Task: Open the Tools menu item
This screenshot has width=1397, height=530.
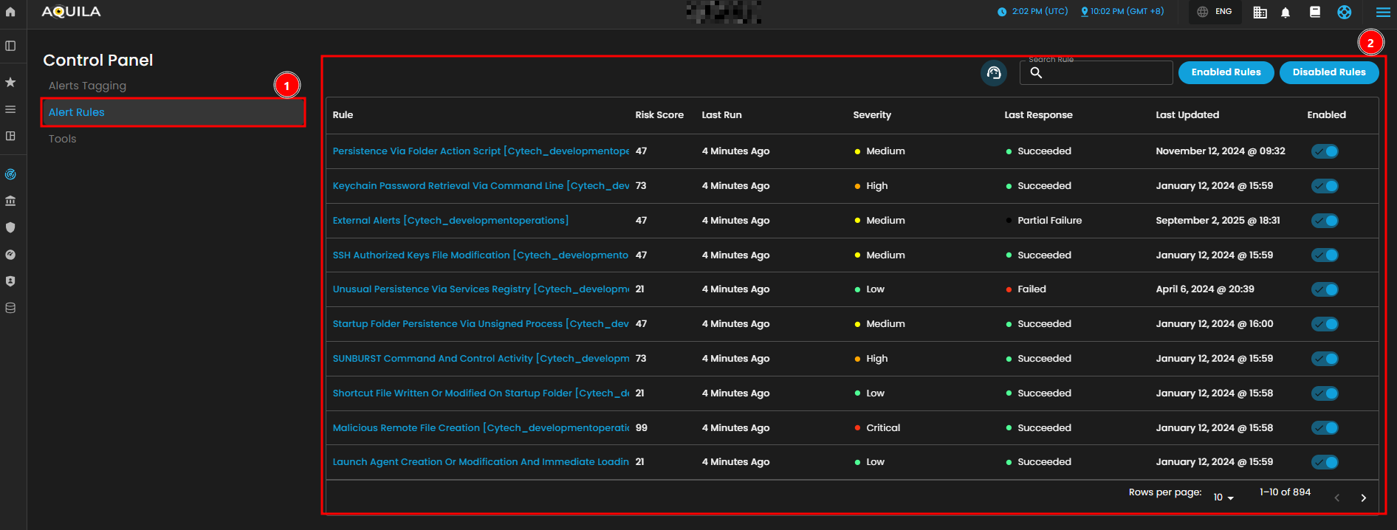Action: (63, 139)
